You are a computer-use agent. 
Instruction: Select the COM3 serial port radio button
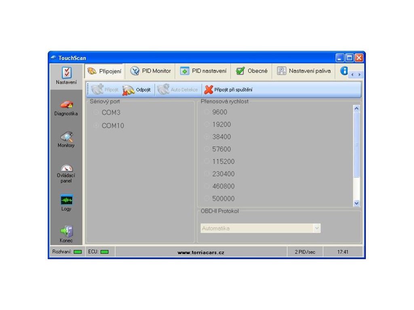[96, 113]
